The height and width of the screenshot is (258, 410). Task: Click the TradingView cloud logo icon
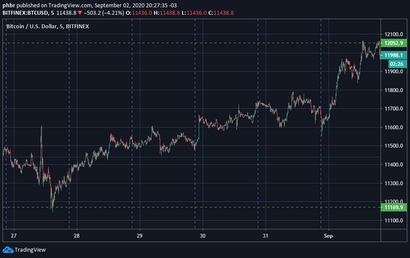[x=8, y=250]
